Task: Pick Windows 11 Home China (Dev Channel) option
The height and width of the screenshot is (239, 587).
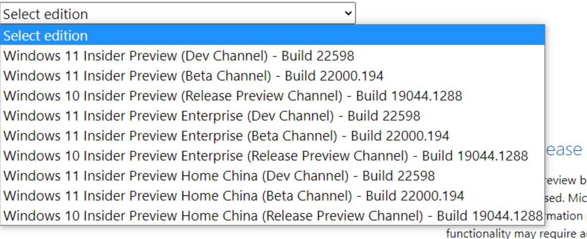Action: coord(219,176)
